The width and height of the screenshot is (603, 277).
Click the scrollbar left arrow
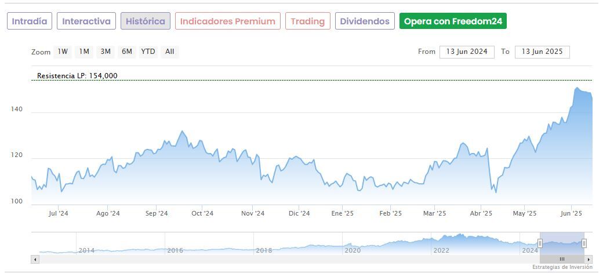point(35,259)
